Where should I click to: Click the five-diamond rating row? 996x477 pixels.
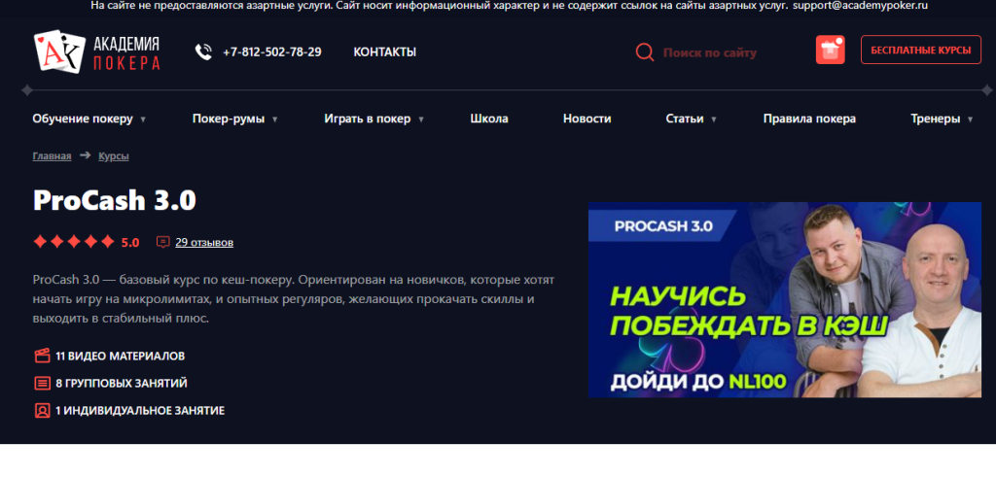[74, 242]
